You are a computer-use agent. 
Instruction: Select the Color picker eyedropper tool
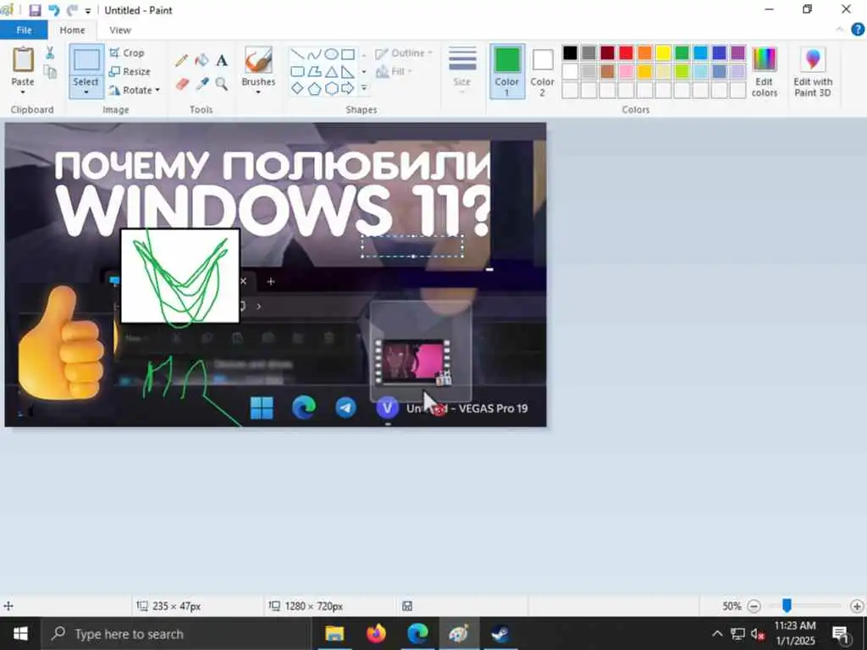202,84
